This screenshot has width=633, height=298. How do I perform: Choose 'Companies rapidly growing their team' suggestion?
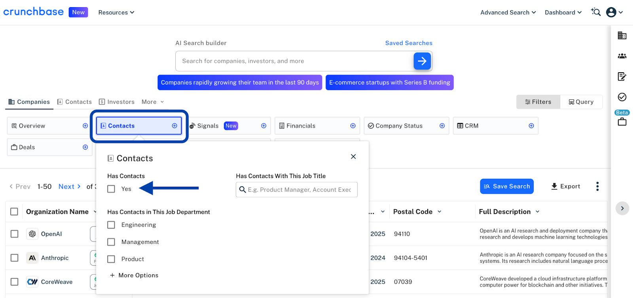tap(240, 82)
